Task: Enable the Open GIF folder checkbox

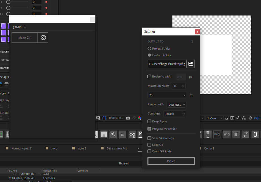Action: point(149,151)
